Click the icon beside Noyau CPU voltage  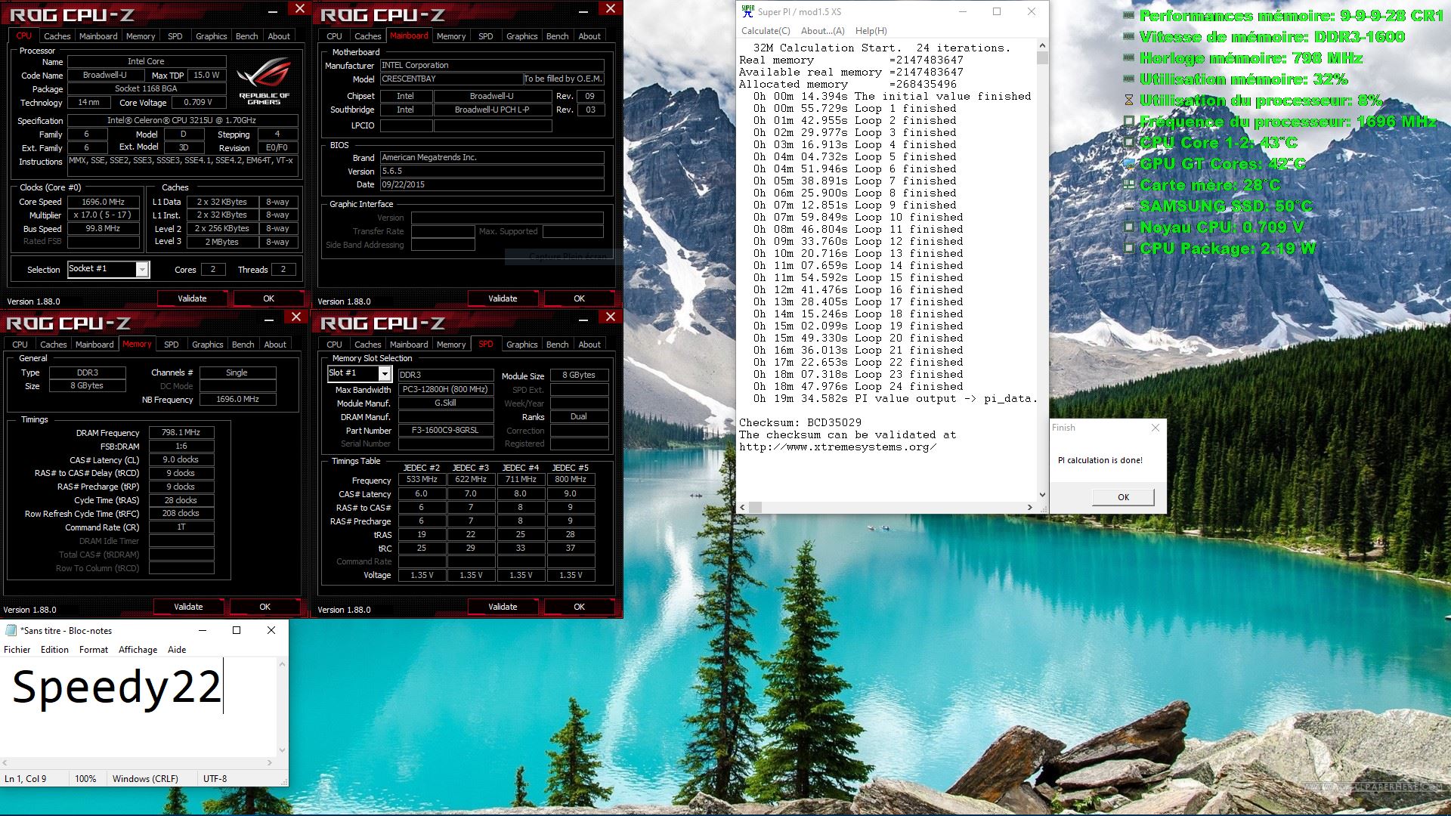(x=1129, y=227)
